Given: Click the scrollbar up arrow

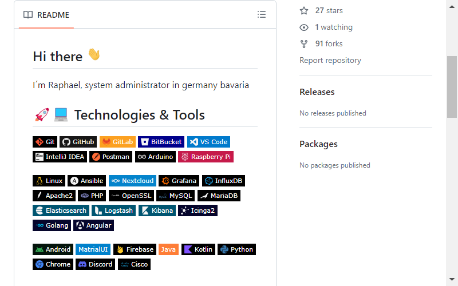Looking at the screenshot, I should click(452, 6).
